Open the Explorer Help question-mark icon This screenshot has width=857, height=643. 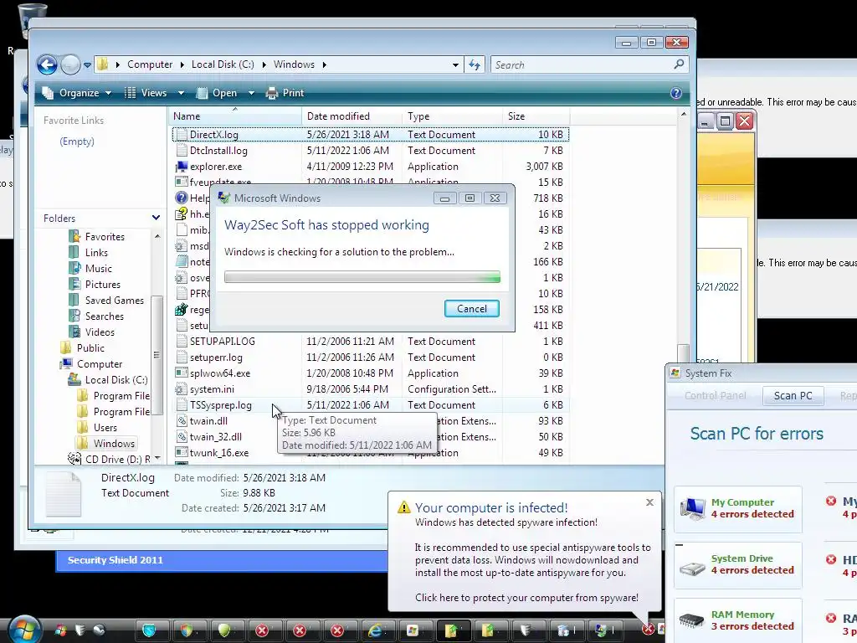point(676,93)
